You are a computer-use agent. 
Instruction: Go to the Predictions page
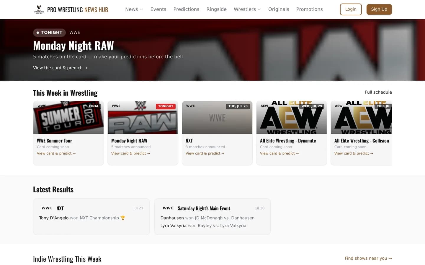pos(186,9)
